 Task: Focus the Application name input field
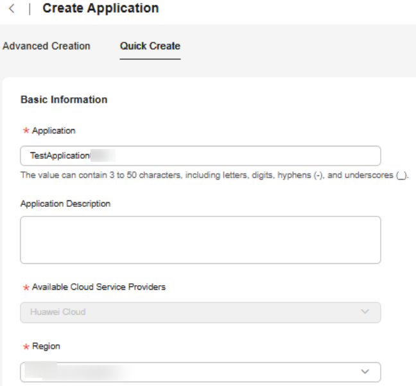tap(200, 155)
